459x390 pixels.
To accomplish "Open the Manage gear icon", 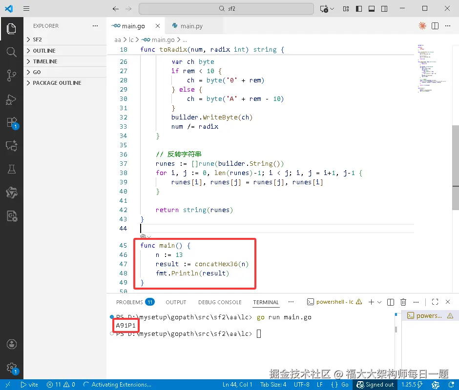I will pos(12,368).
